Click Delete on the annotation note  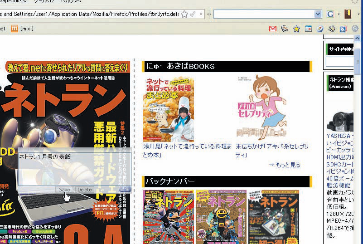tap(84, 190)
